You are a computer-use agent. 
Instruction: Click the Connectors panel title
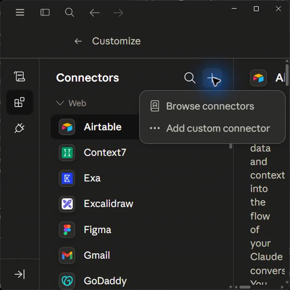(87, 78)
